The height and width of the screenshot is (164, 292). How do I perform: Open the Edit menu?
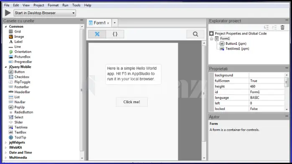click(x=16, y=5)
